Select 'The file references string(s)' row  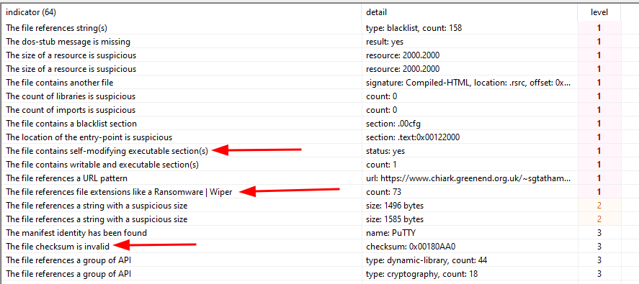click(57, 28)
